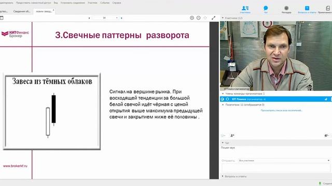Click the signal strength icon on KIT Finance row
The image size is (332, 186).
[326, 99]
